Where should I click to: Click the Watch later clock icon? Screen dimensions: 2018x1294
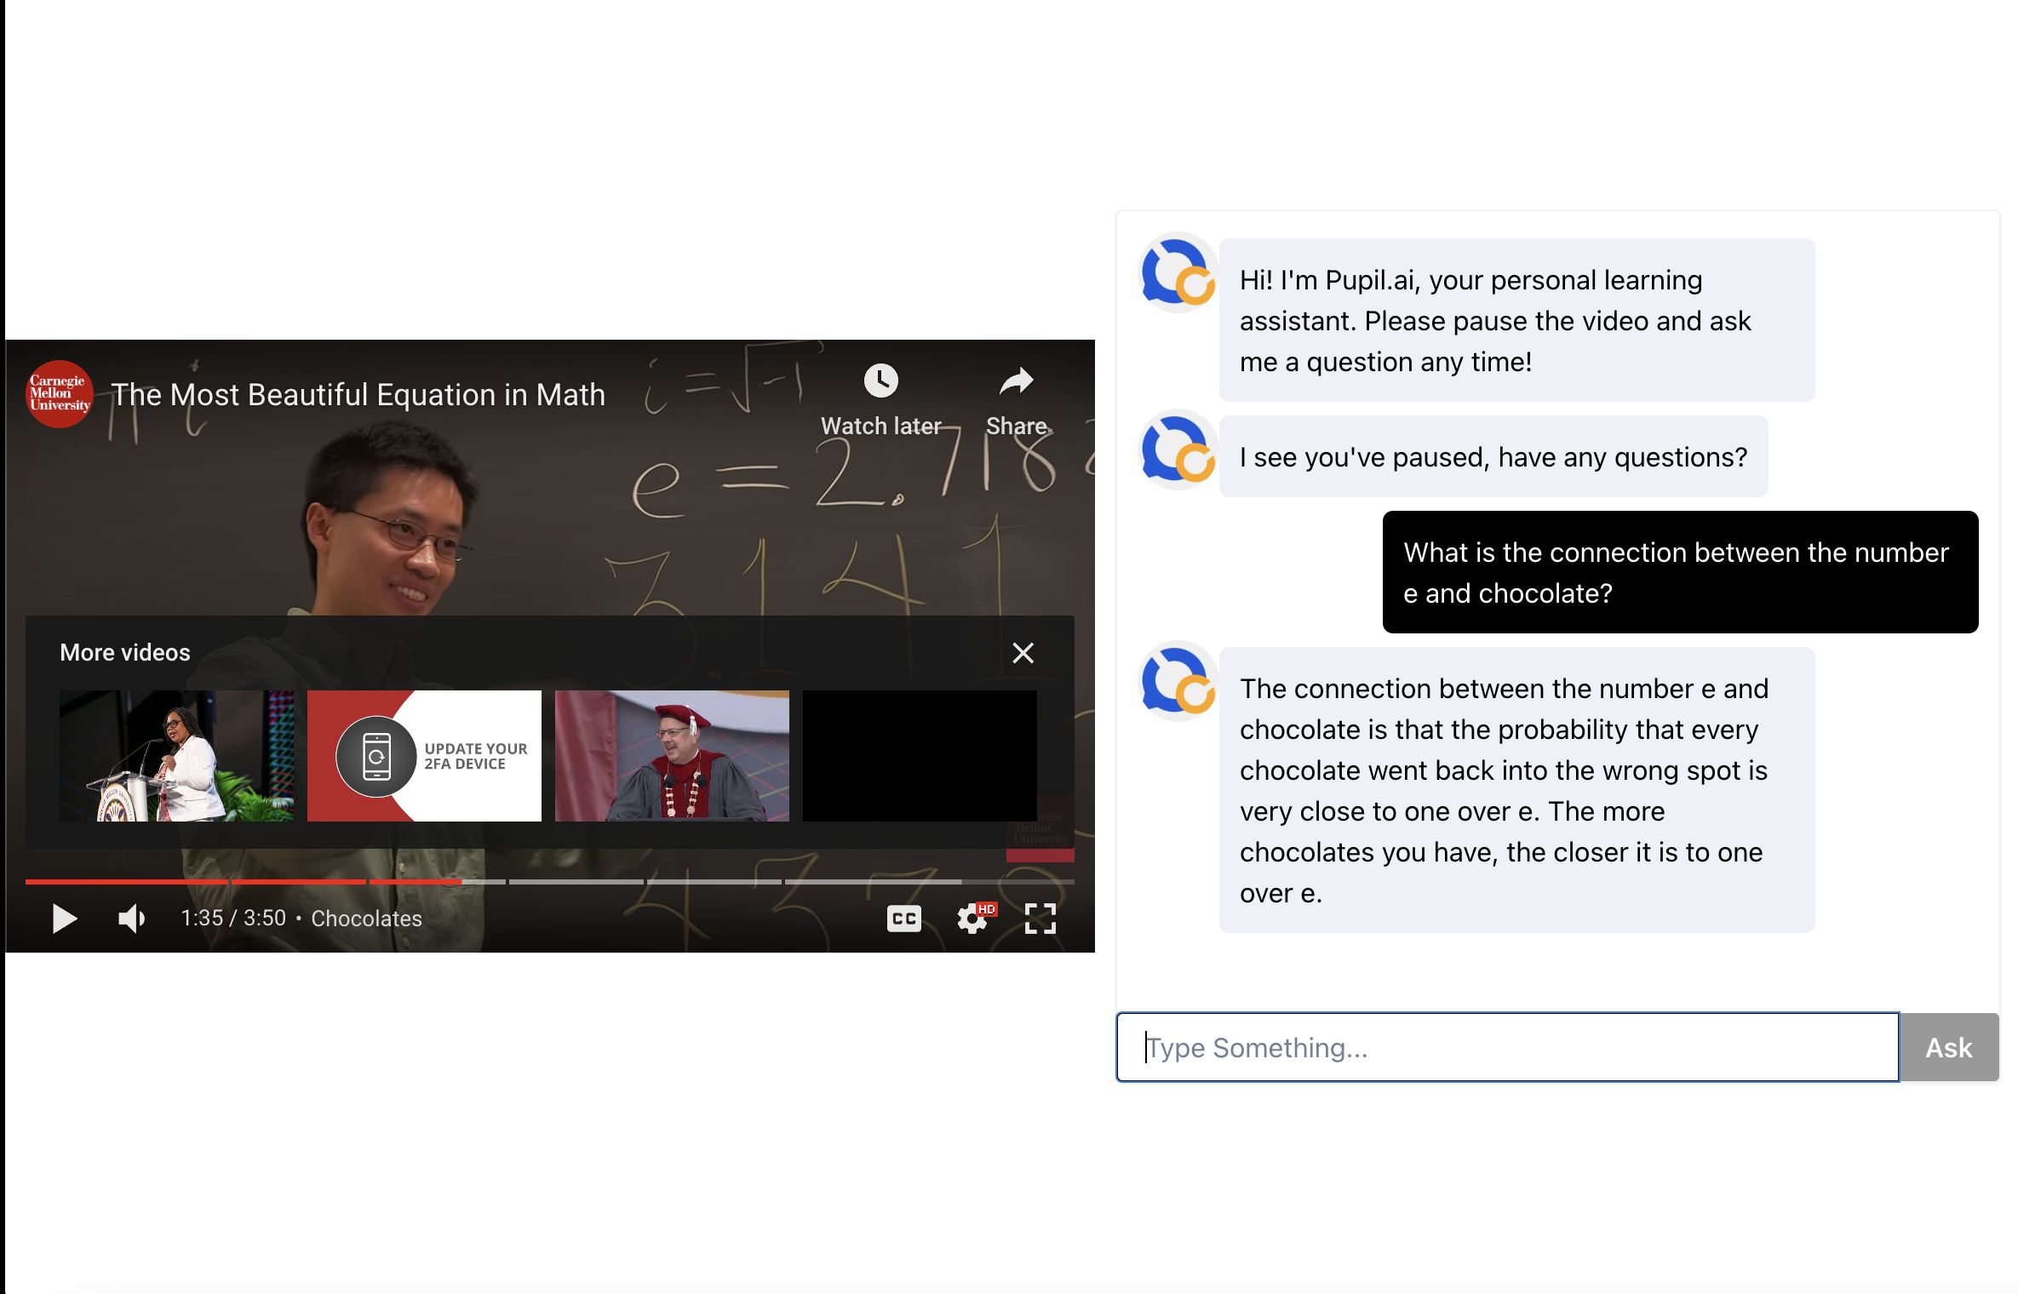click(880, 381)
